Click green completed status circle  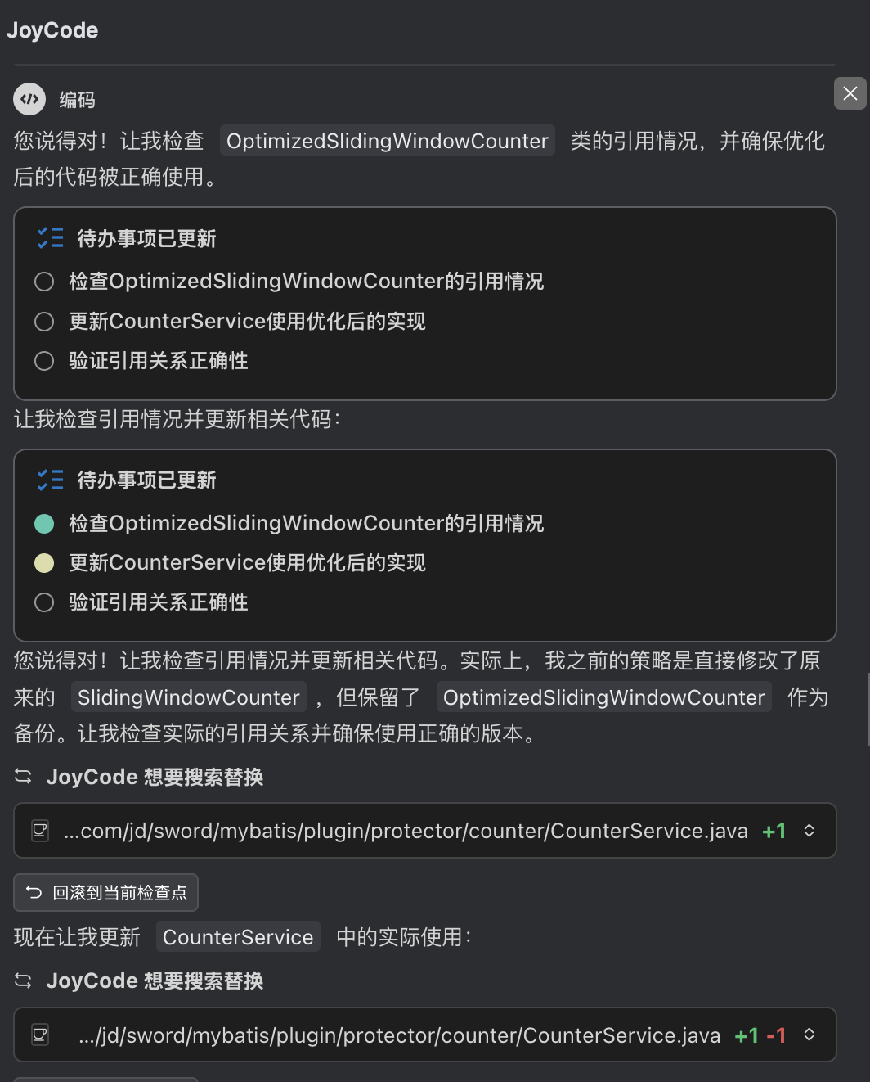pyautogui.click(x=44, y=524)
